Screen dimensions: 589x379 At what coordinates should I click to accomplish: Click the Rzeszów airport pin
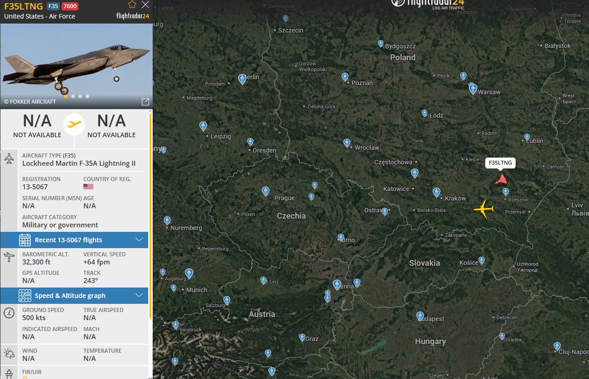(506, 192)
